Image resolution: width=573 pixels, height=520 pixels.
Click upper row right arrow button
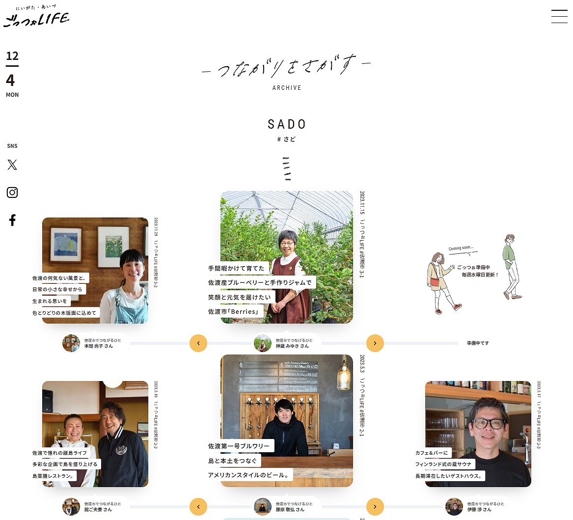point(375,343)
